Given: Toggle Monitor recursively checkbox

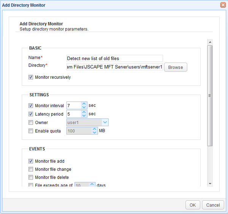Looking at the screenshot, I should tap(31, 77).
